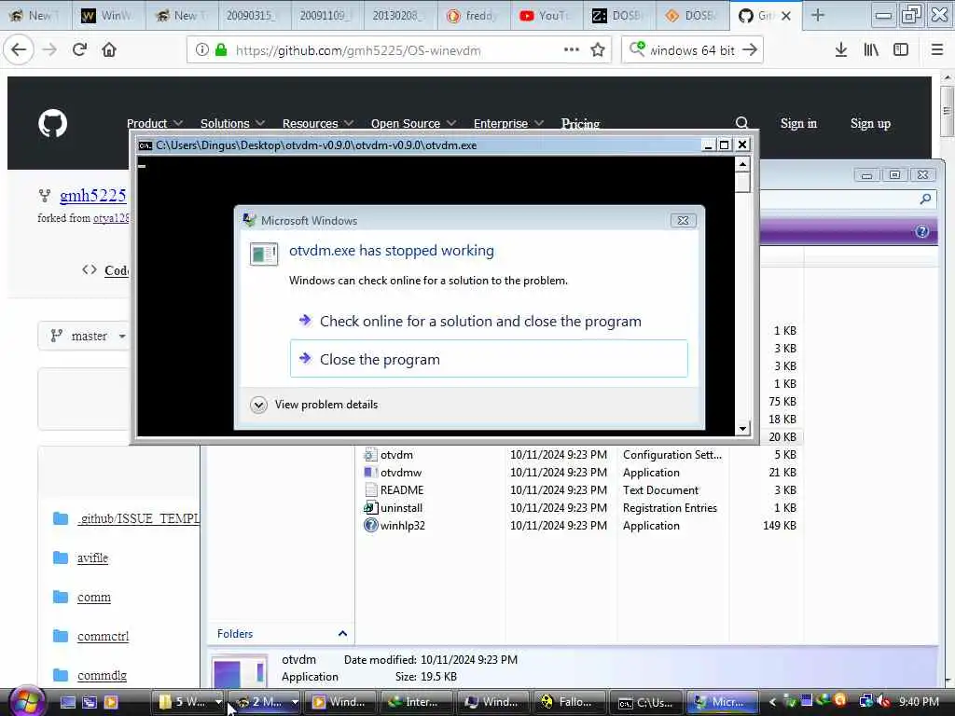
Task: Click the Sign up link
Action: point(870,124)
